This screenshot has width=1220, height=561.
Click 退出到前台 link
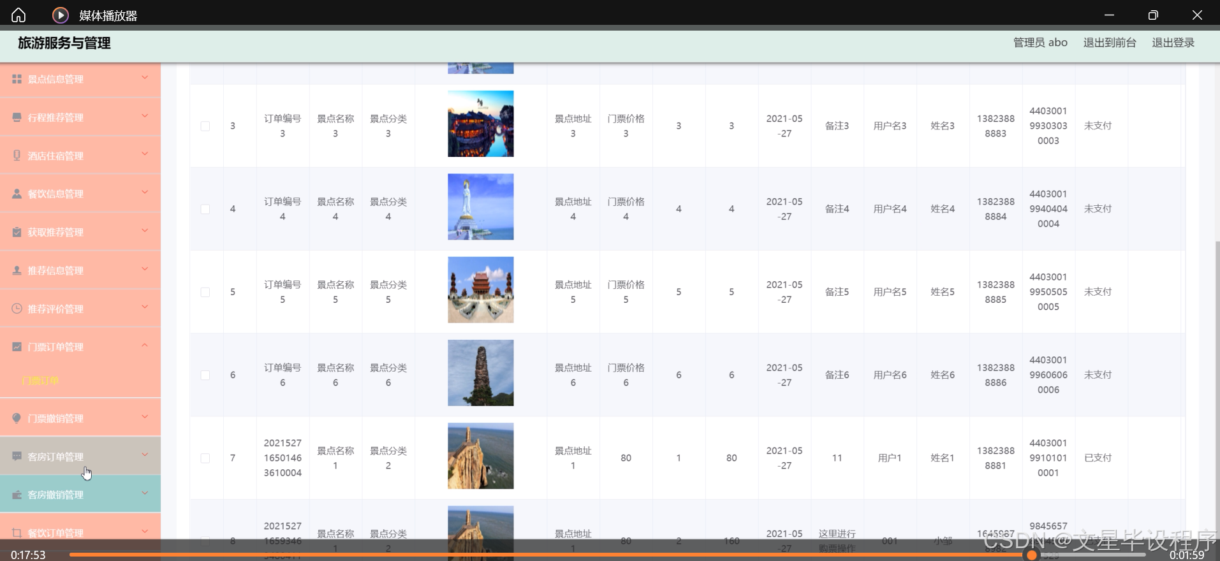click(1110, 43)
